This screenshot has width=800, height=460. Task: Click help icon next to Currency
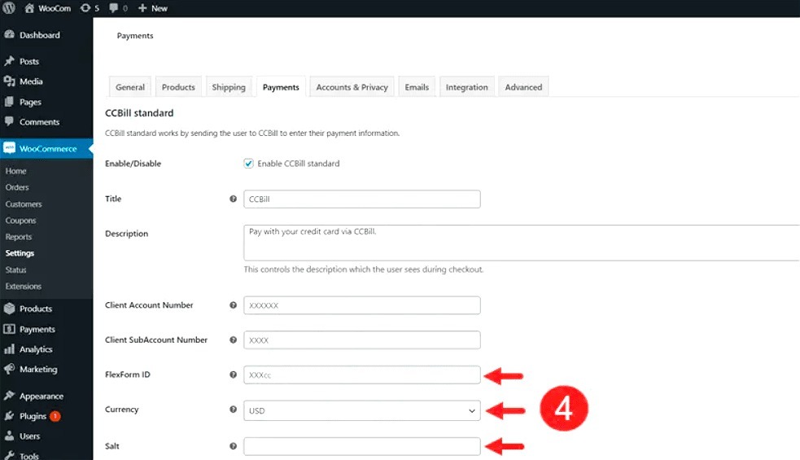click(x=233, y=410)
